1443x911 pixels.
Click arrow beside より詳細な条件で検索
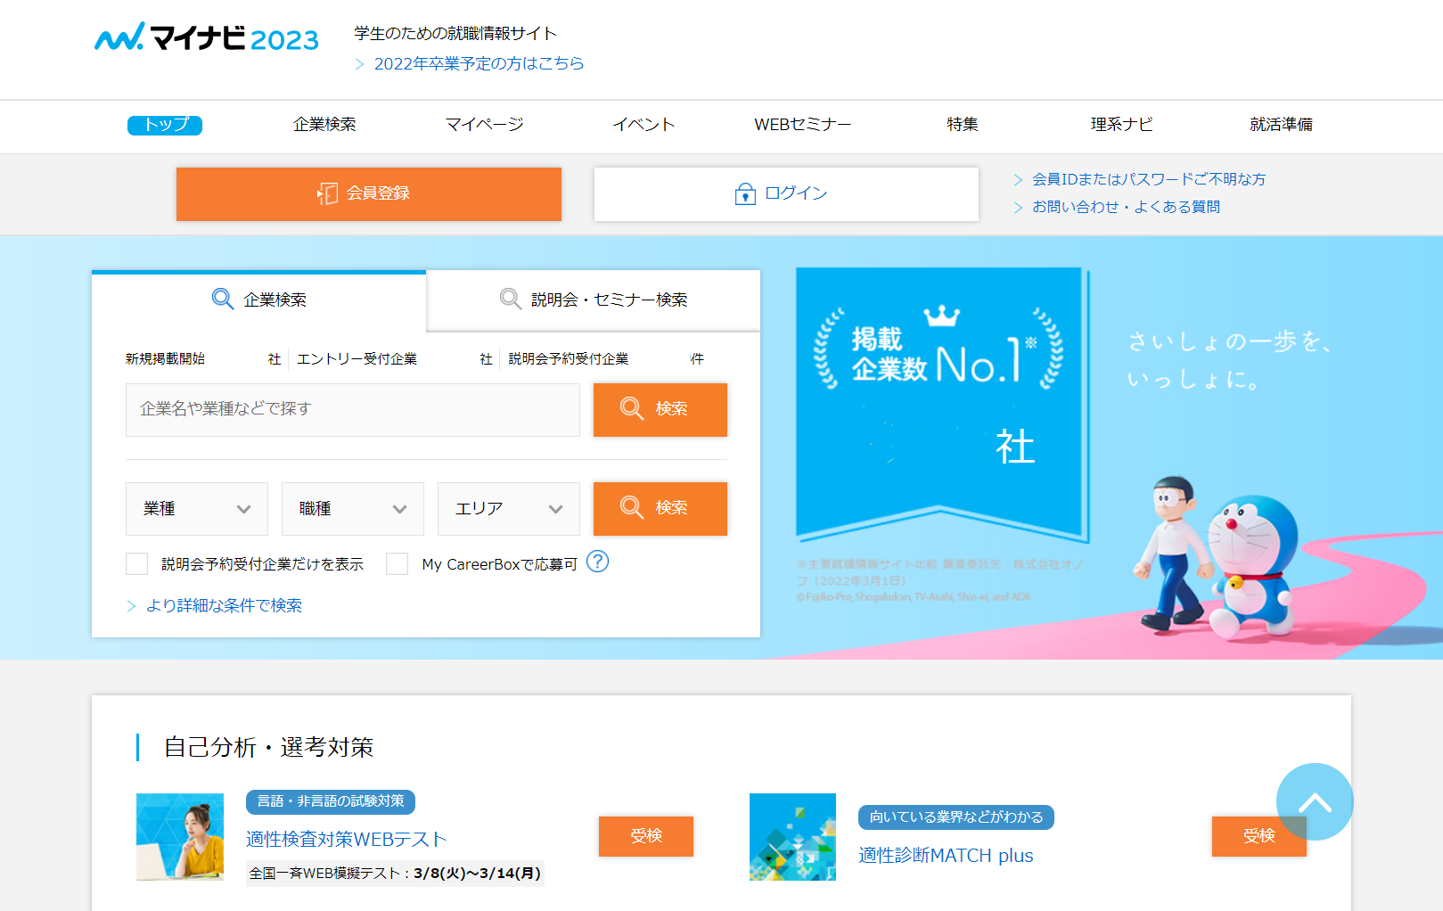[x=132, y=606]
